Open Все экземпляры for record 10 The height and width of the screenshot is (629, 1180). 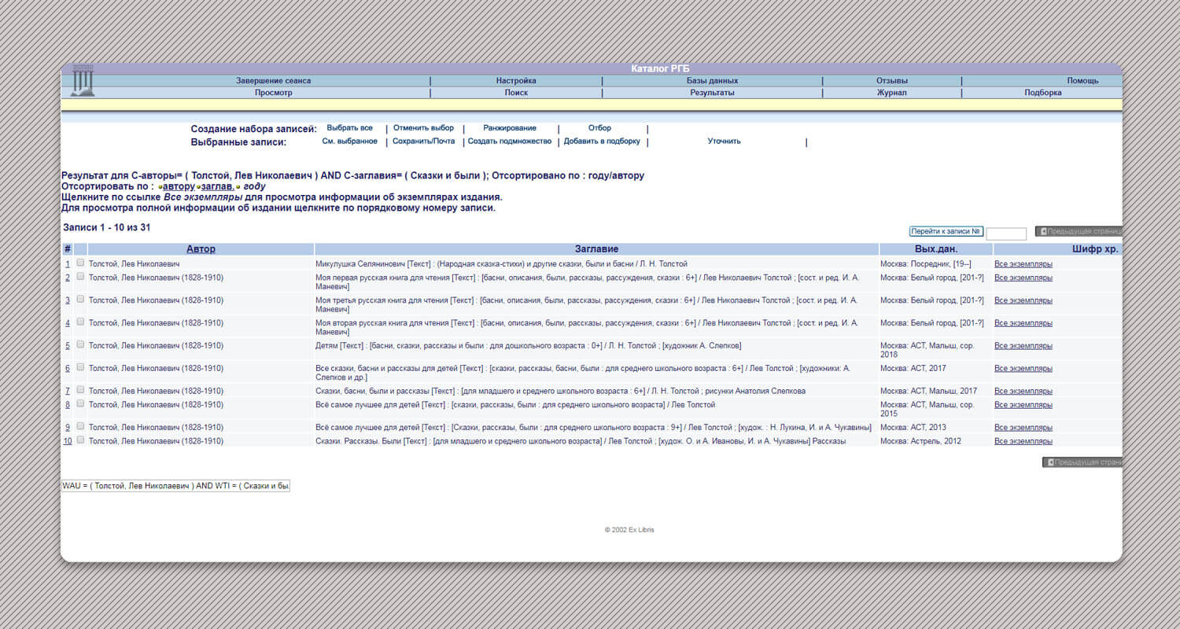(1023, 441)
